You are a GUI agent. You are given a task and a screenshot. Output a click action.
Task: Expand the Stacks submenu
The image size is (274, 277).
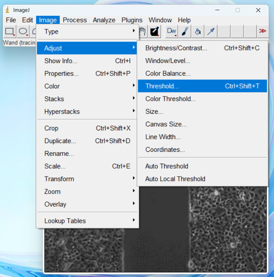(87, 99)
